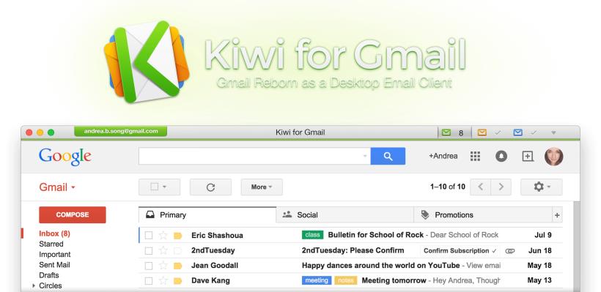Open the Google apps grid icon
The image size is (601, 292).
pos(475,156)
